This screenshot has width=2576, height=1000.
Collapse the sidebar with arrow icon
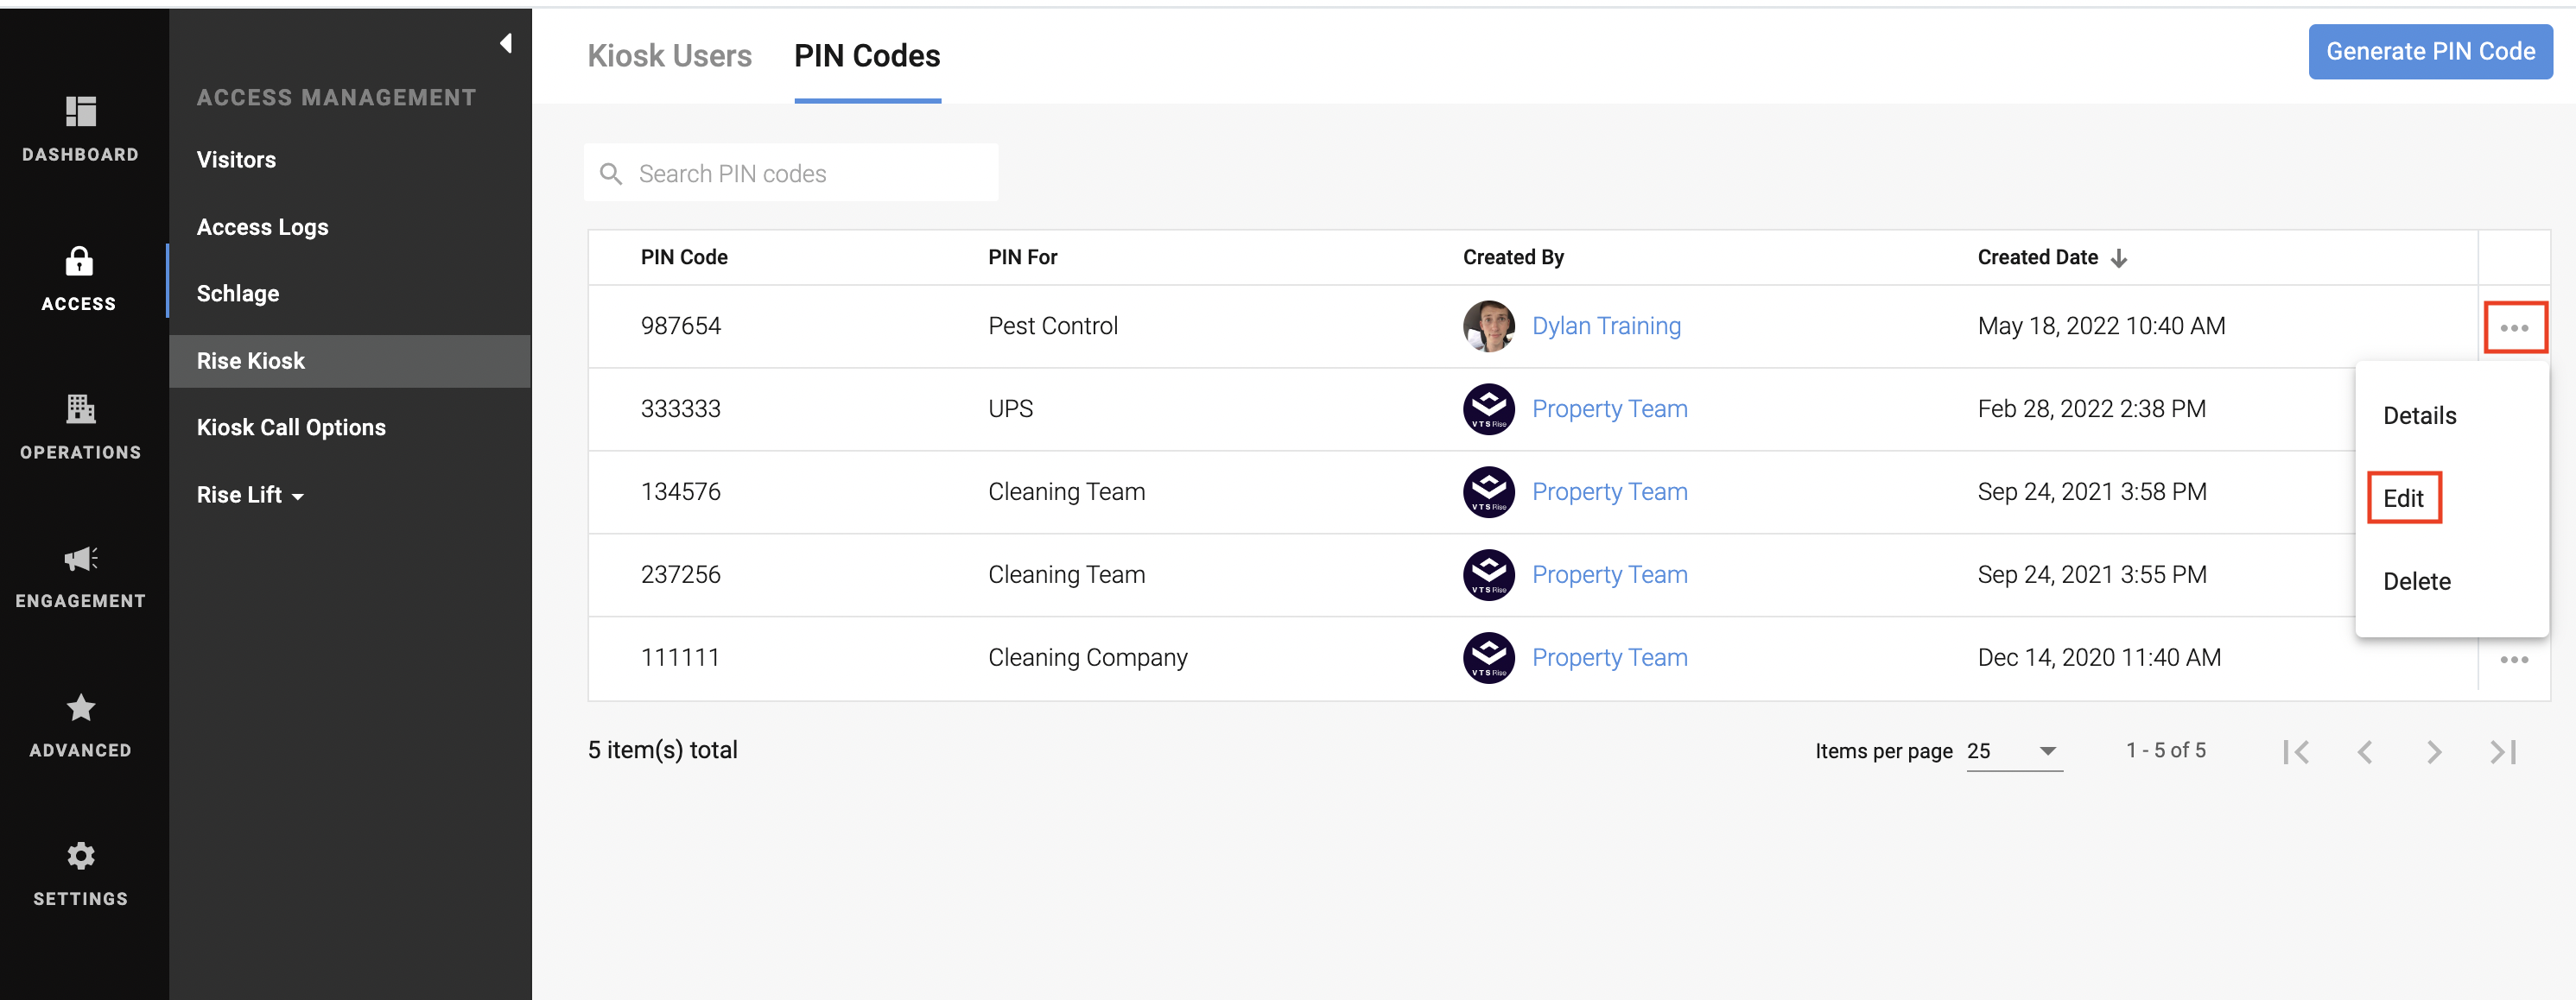(506, 43)
